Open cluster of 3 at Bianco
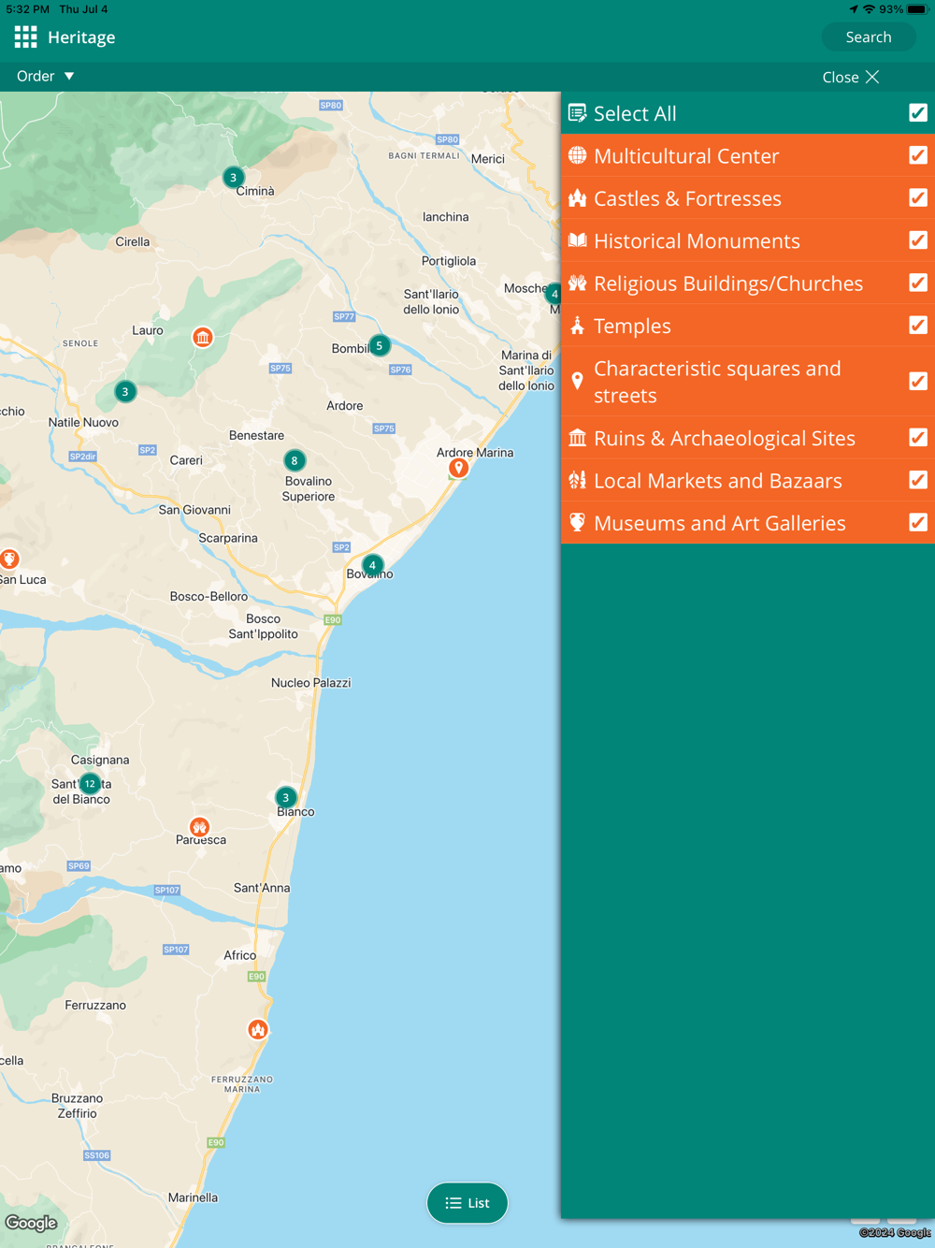Image resolution: width=935 pixels, height=1248 pixels. [x=285, y=798]
